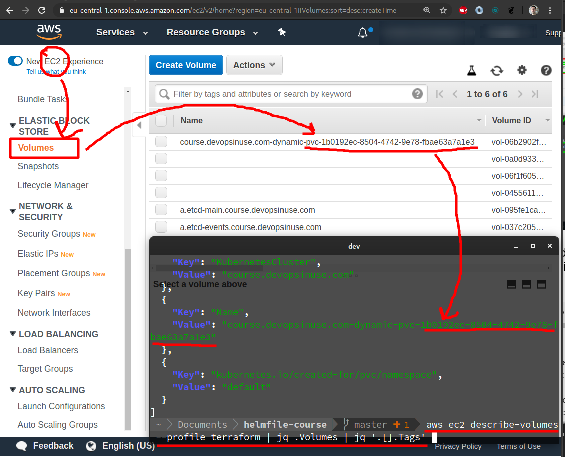Image resolution: width=565 pixels, height=457 pixels.
Task: Open the AWS notifications bell
Action: [x=362, y=33]
